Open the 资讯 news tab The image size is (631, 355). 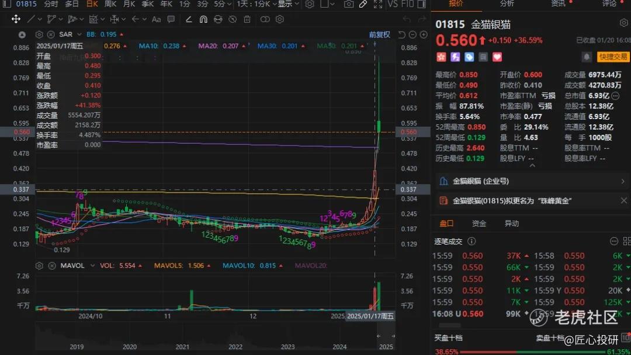click(x=558, y=4)
